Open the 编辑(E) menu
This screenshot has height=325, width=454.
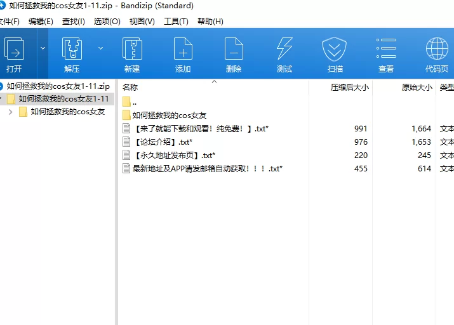tap(41, 22)
